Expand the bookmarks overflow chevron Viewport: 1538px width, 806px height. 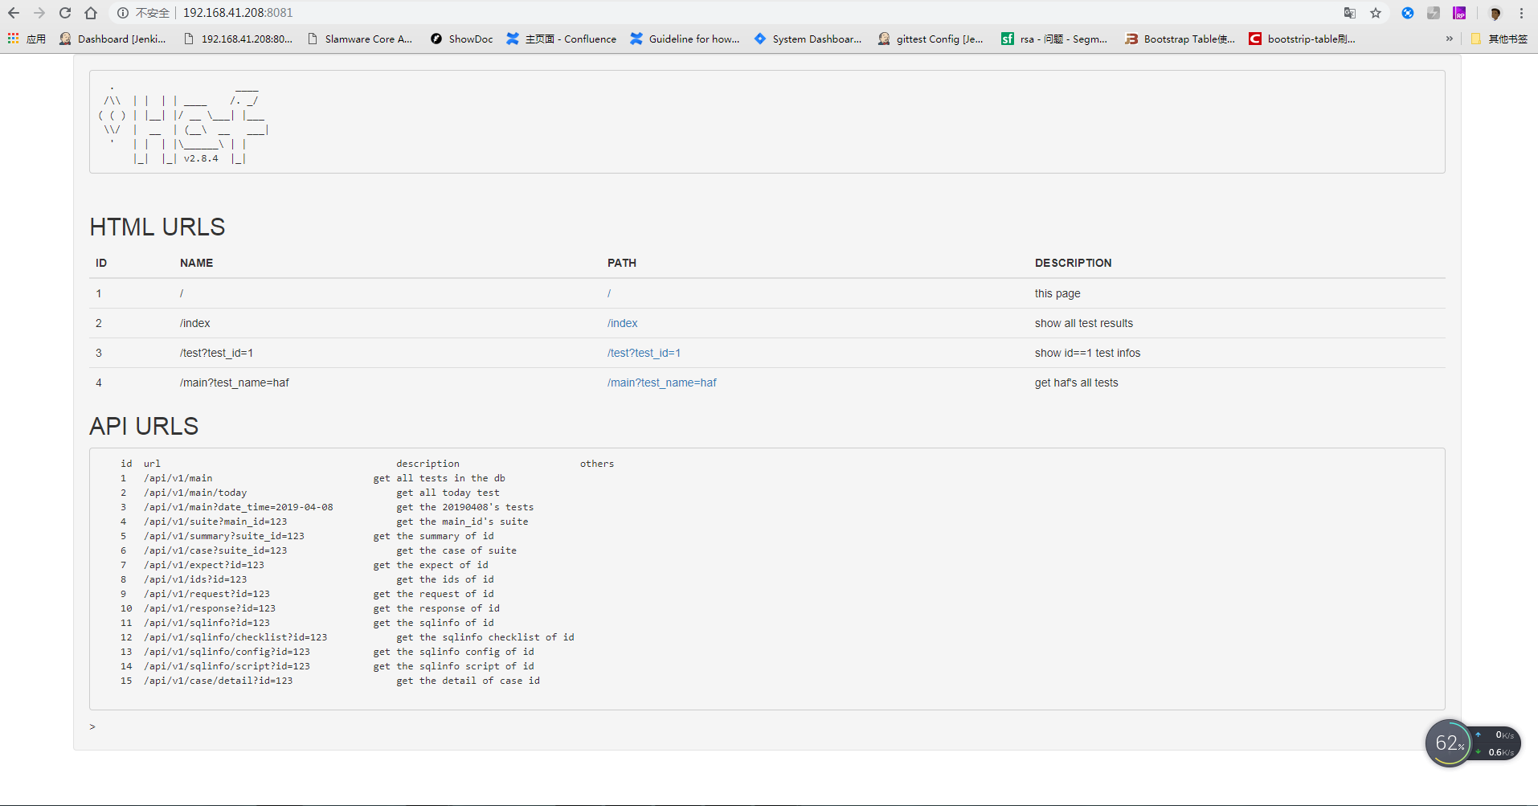coord(1450,39)
